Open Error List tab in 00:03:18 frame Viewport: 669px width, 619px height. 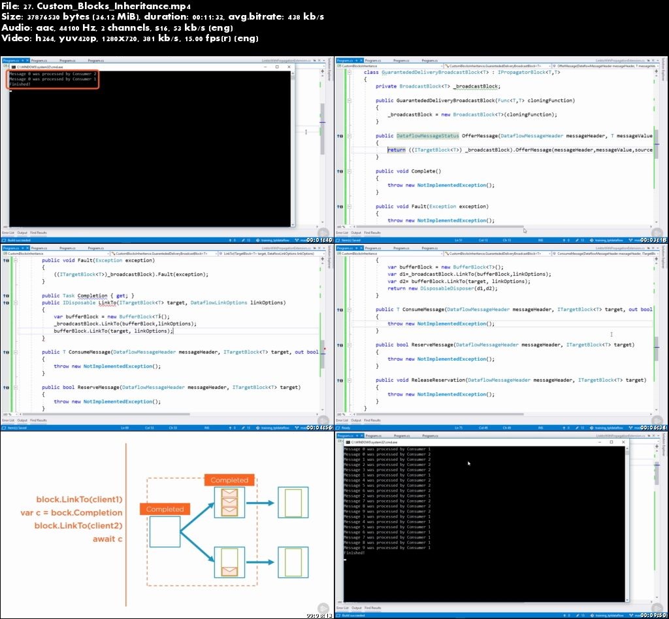(342, 233)
